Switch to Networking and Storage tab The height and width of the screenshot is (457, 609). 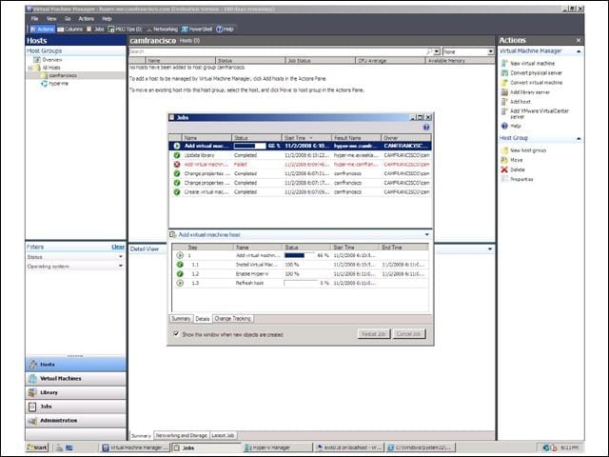point(182,435)
